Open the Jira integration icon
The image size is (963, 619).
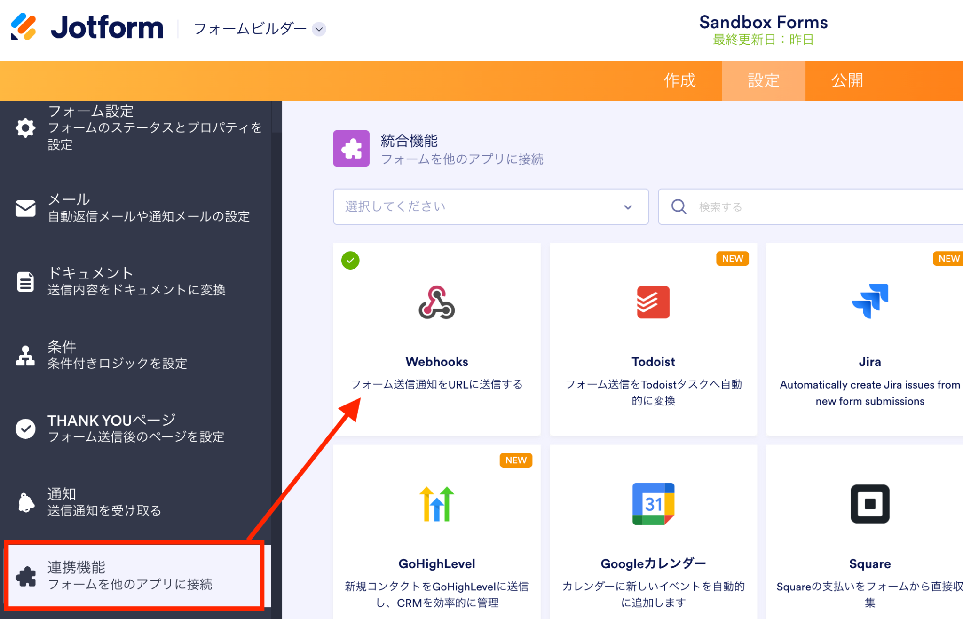click(869, 302)
